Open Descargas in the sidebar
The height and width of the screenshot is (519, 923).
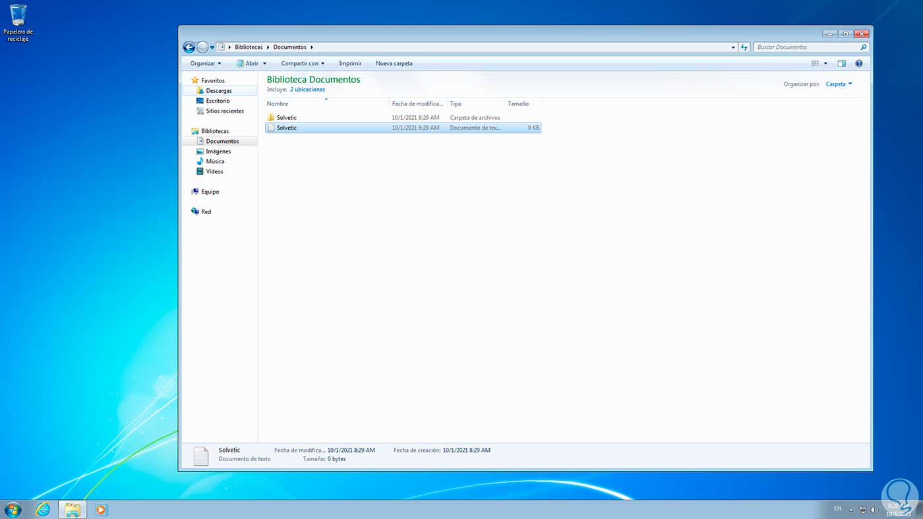point(219,91)
